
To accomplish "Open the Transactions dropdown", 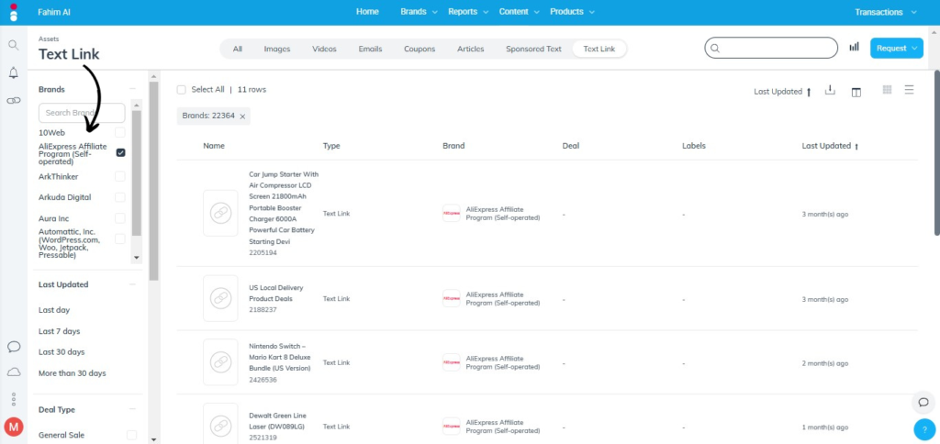I will coord(886,12).
